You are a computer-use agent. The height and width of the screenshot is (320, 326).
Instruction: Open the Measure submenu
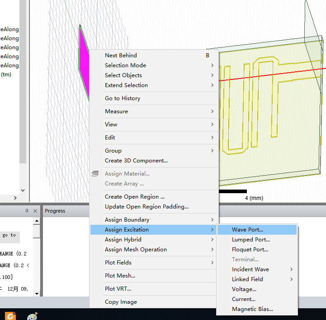point(154,111)
